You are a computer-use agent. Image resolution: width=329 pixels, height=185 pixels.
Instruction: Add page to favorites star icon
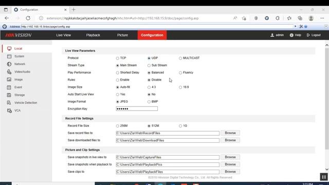244,18
